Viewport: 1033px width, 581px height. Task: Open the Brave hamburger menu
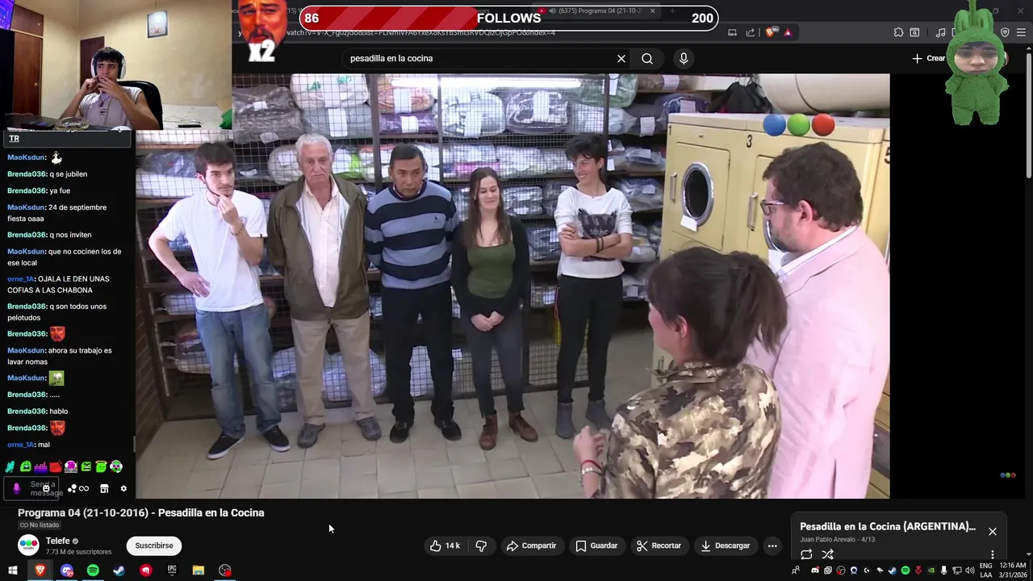tap(1022, 32)
